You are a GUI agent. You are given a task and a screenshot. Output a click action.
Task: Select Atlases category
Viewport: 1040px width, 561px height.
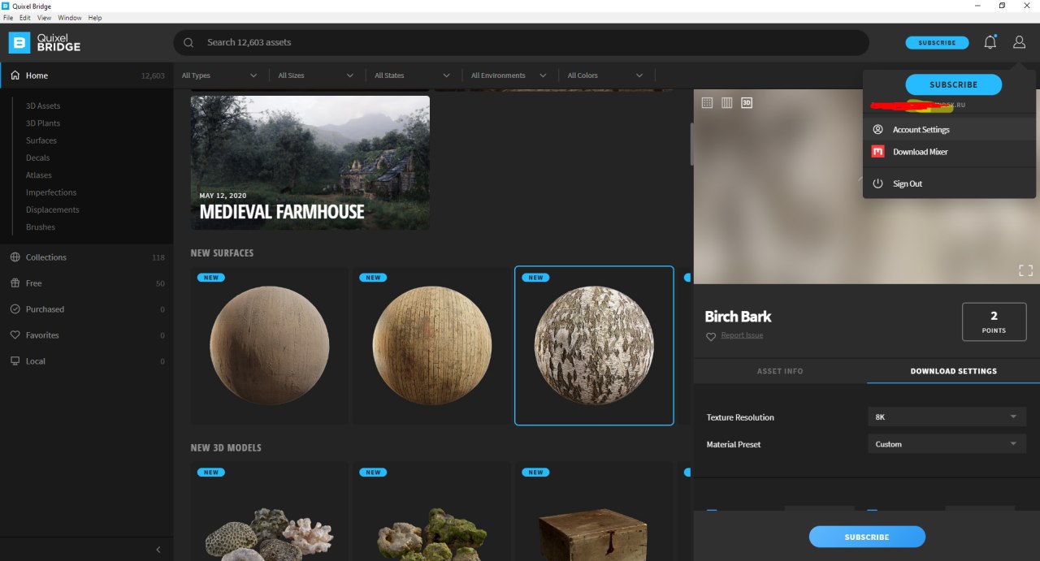pyautogui.click(x=38, y=175)
